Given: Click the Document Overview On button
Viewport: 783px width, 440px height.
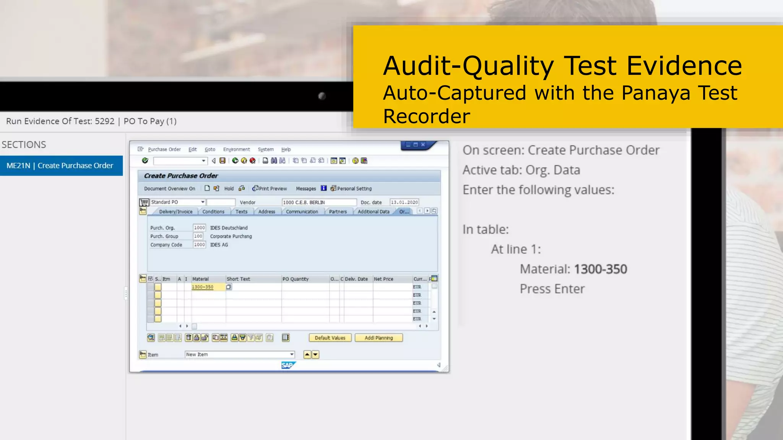Looking at the screenshot, I should (x=169, y=189).
